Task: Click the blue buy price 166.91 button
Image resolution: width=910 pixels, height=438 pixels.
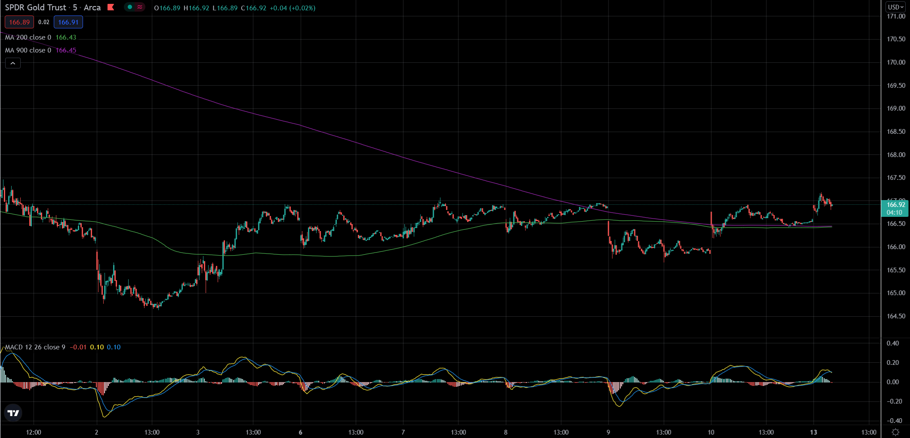Action: point(68,22)
